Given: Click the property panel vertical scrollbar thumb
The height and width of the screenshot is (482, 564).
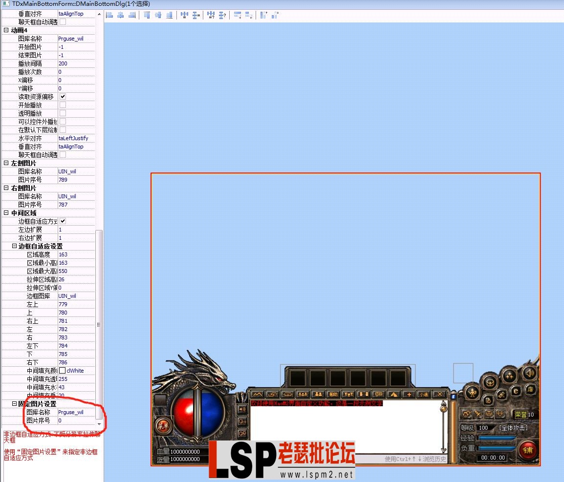Looking at the screenshot, I should coord(99,325).
